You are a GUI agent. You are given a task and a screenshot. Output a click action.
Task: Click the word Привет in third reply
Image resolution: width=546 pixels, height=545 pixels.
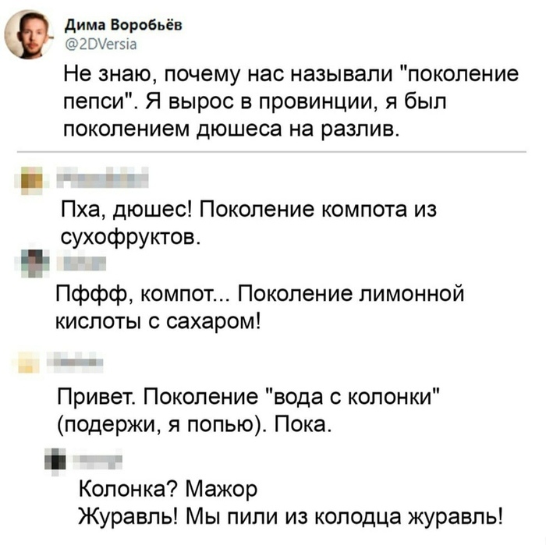97,397
